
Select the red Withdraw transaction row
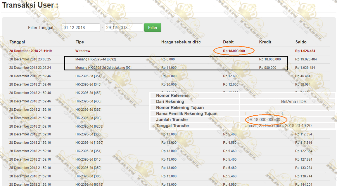pyautogui.click(x=83, y=51)
